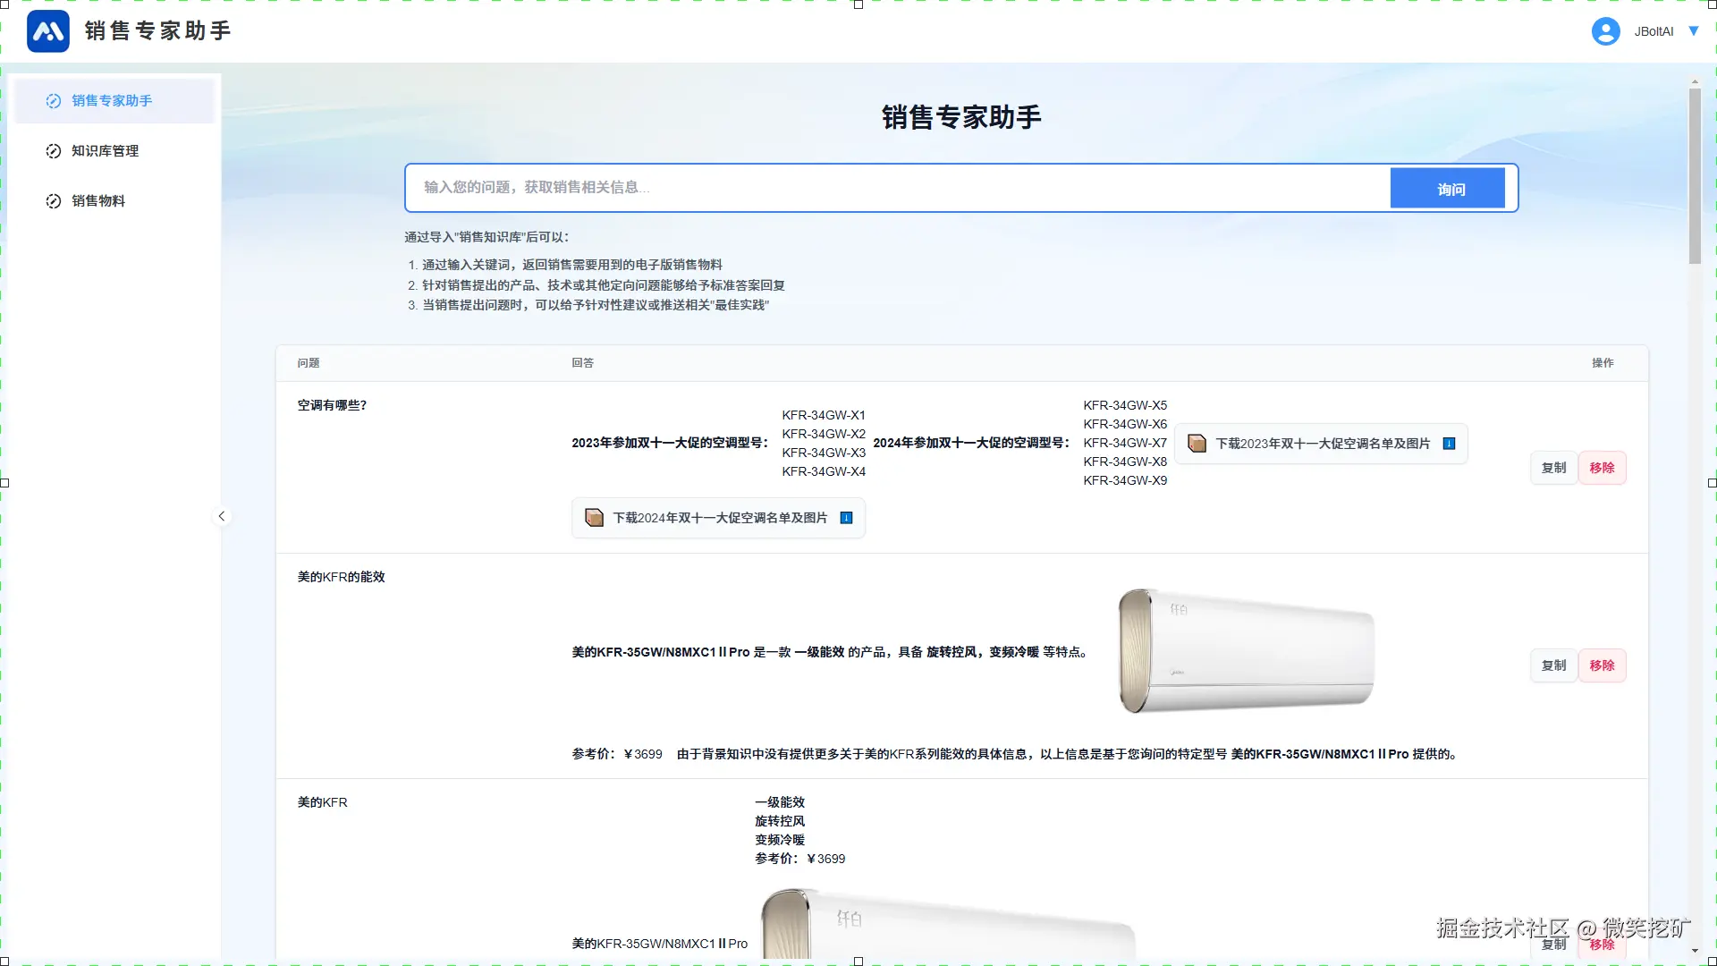
Task: Remove the 空调有哪些 question entry
Action: (x=1602, y=468)
